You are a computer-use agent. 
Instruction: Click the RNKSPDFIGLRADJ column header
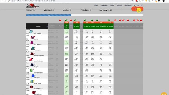tap(101, 26)
